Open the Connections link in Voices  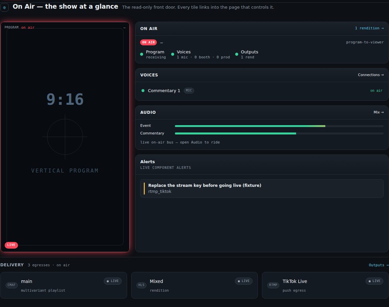point(371,75)
